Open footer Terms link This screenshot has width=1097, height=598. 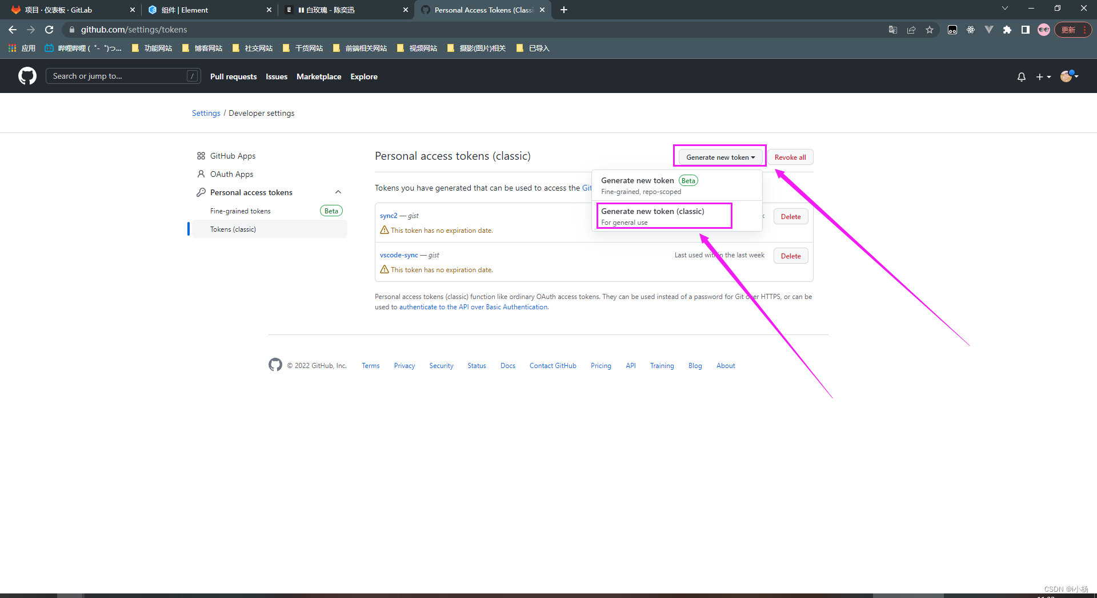point(370,366)
